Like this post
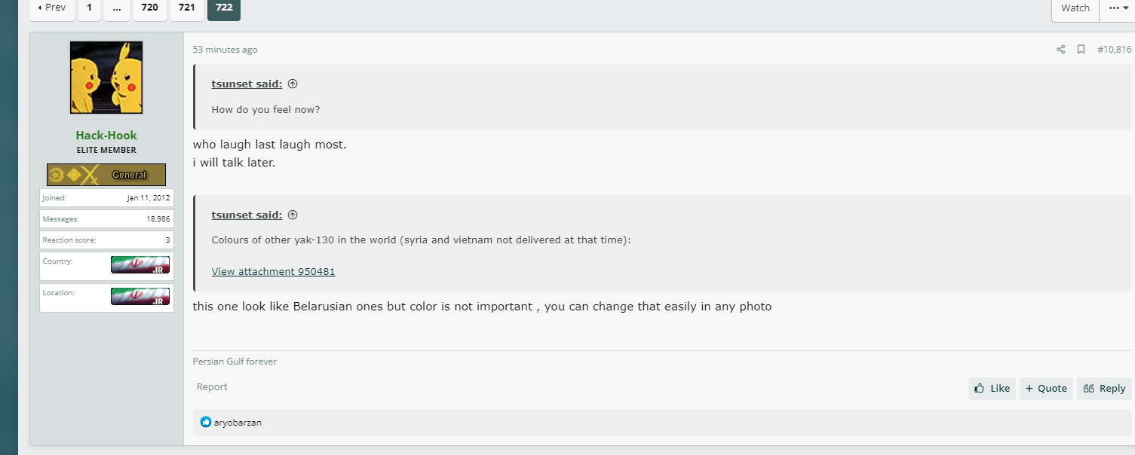1135x455 pixels. [x=992, y=389]
